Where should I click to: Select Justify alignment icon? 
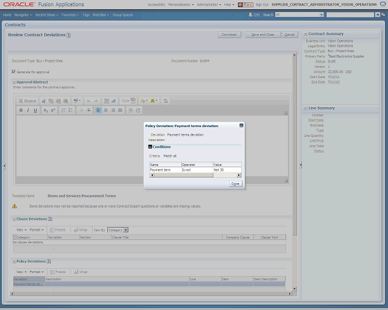point(120,110)
